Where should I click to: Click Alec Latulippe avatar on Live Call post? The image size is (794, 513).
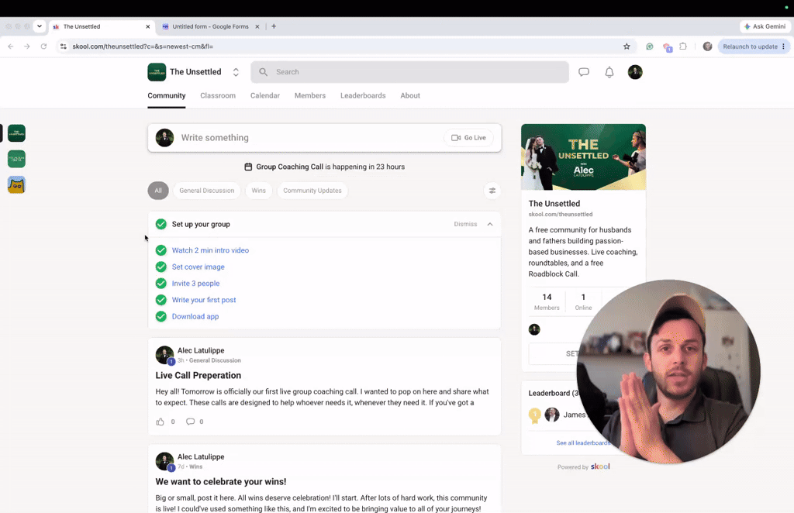pos(164,355)
